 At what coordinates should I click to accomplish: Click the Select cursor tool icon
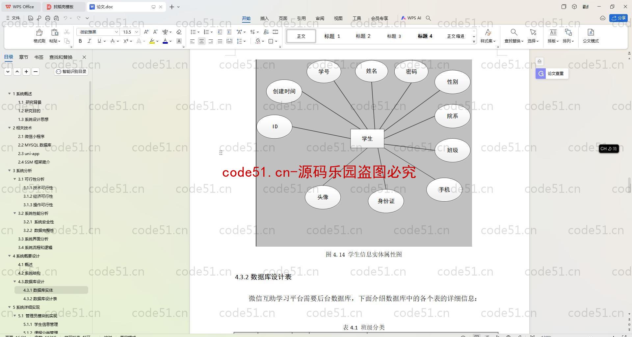[533, 32]
